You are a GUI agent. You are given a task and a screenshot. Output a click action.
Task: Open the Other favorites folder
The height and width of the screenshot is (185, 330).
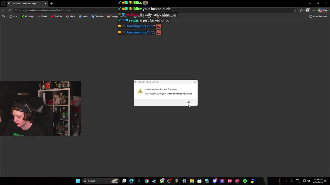(x=318, y=16)
